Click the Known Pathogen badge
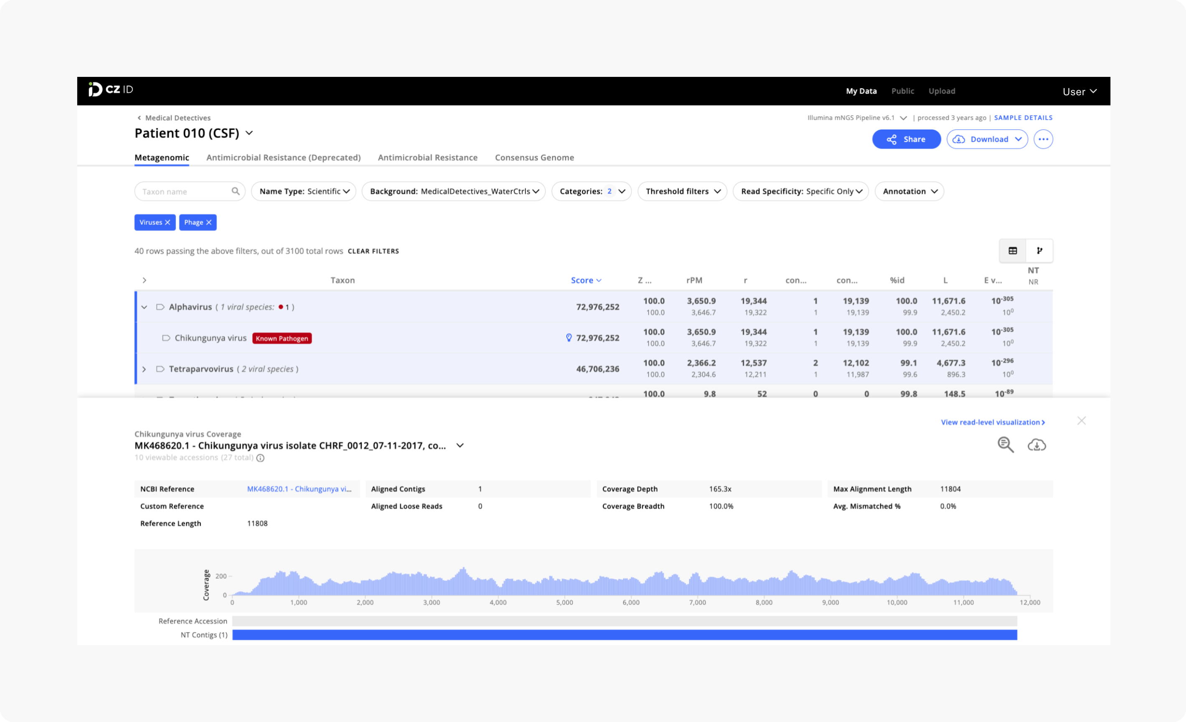The height and width of the screenshot is (722, 1186). tap(282, 338)
